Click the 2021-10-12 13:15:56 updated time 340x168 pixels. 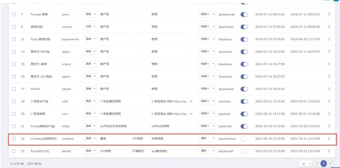click(x=305, y=139)
